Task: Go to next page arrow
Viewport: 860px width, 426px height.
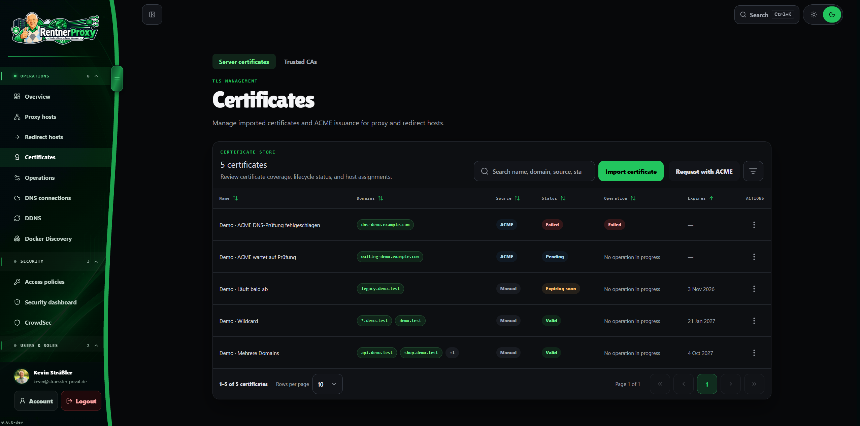Action: pyautogui.click(x=730, y=384)
